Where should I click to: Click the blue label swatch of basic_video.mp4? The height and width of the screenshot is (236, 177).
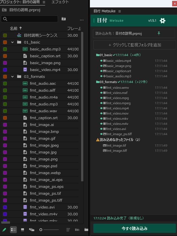tap(5, 70)
